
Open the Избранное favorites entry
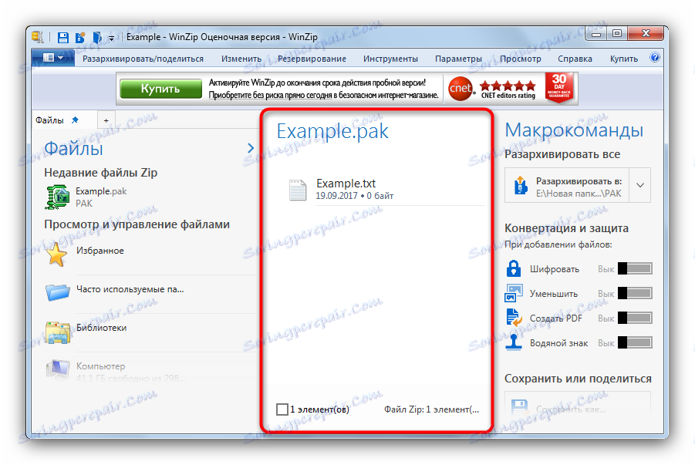100,251
